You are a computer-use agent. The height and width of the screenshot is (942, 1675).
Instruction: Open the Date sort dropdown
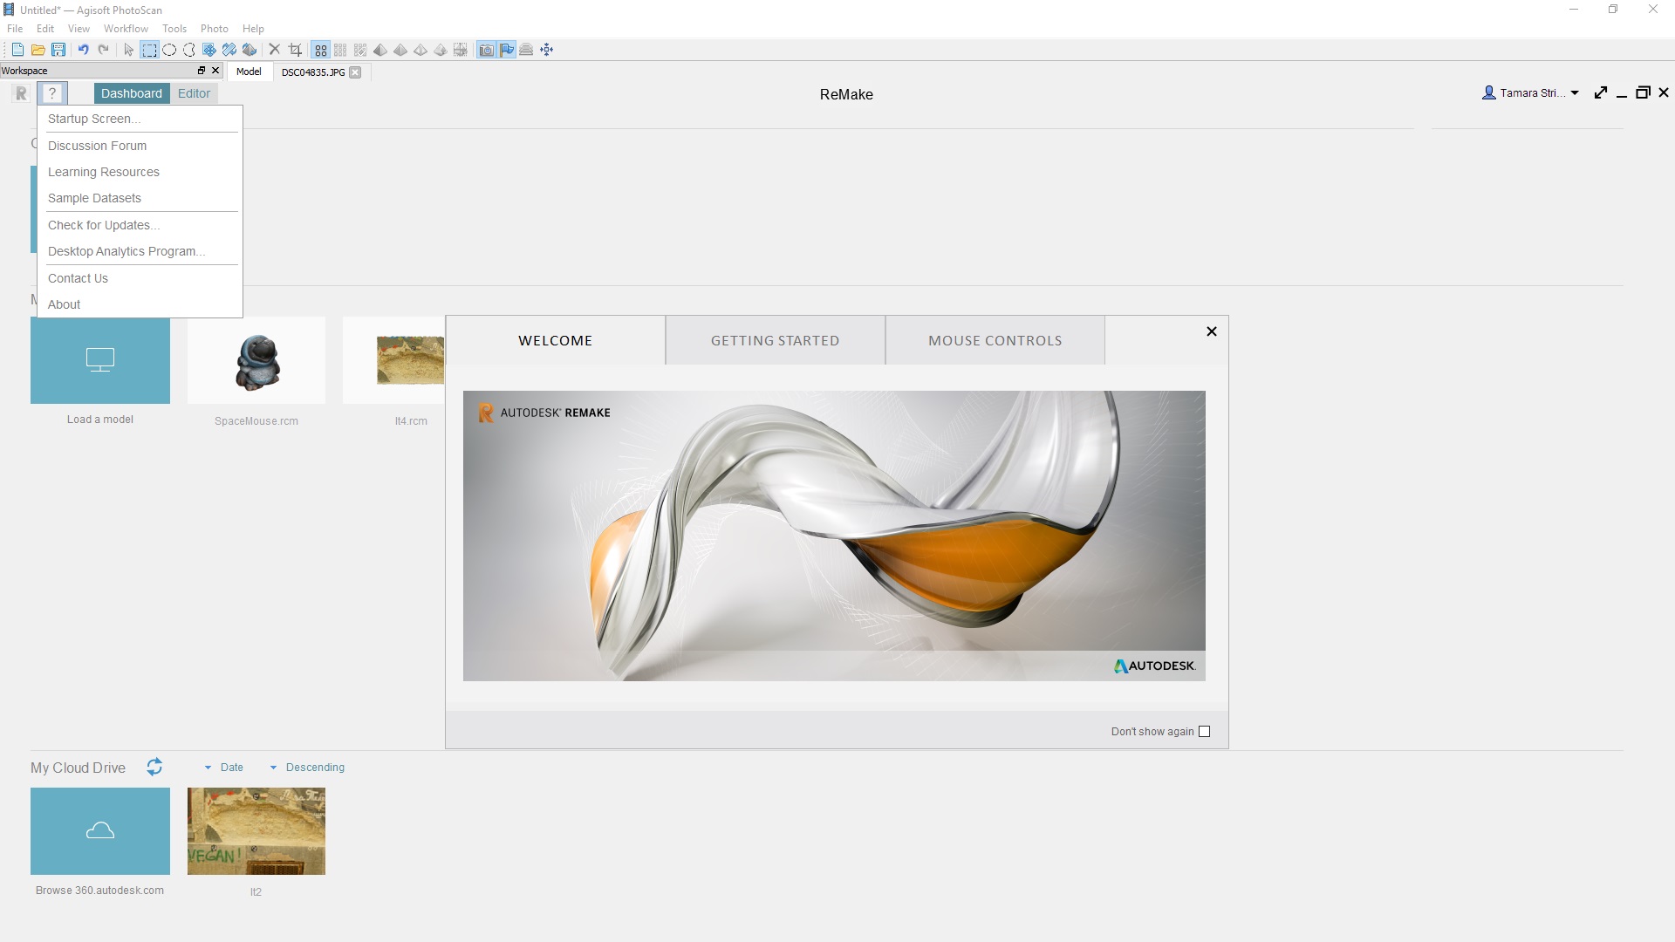[224, 768]
